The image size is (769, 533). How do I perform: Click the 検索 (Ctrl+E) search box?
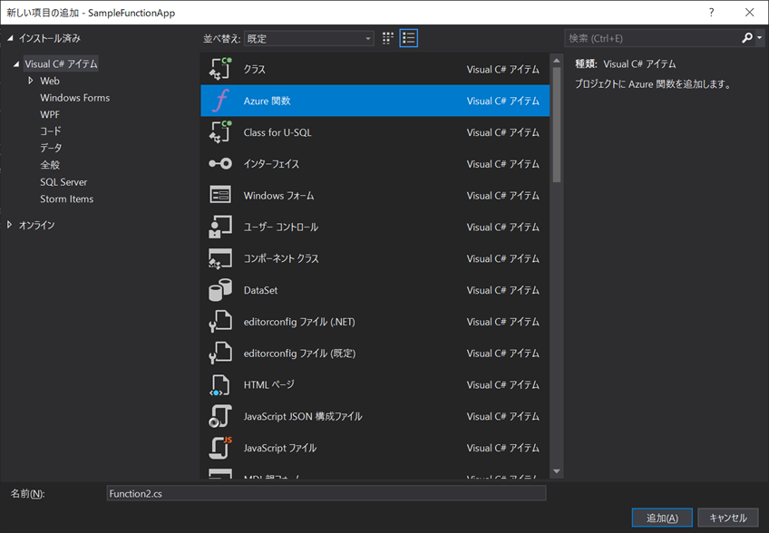point(652,38)
